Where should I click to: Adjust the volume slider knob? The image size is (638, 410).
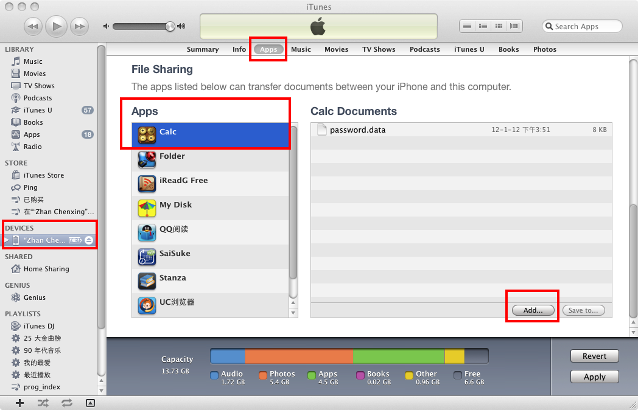click(170, 26)
